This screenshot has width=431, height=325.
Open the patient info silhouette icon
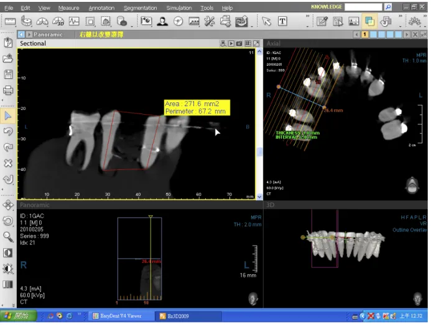click(162, 21)
